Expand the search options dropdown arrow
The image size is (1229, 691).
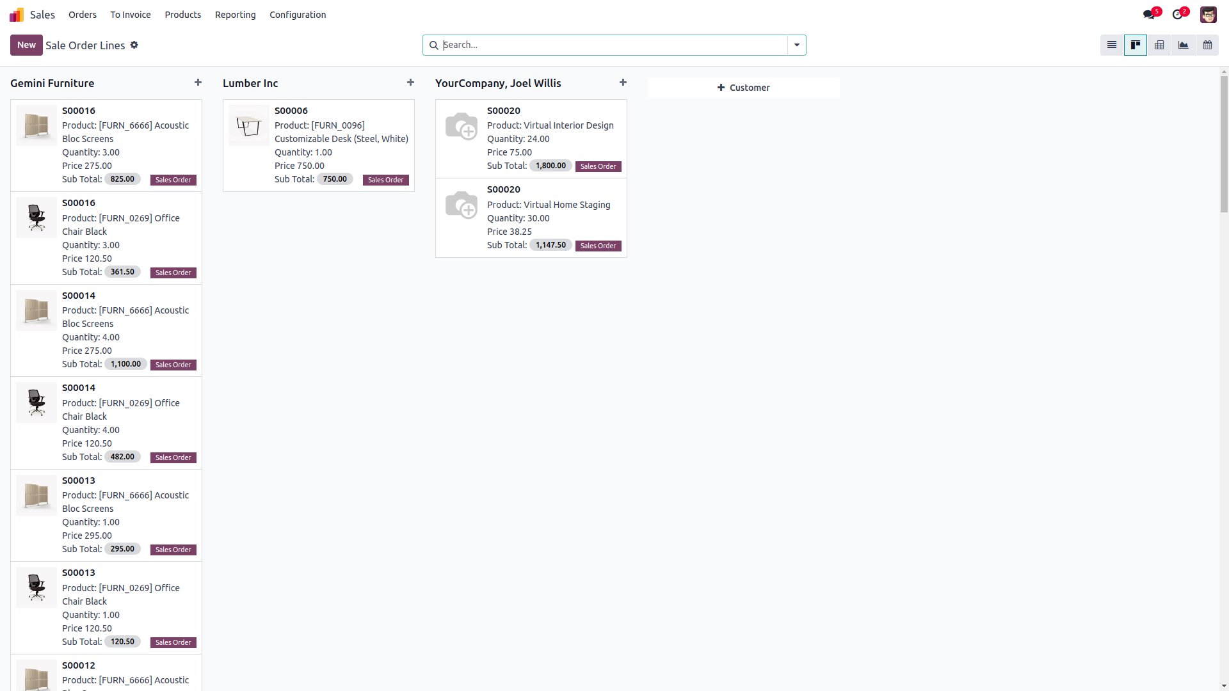797,45
